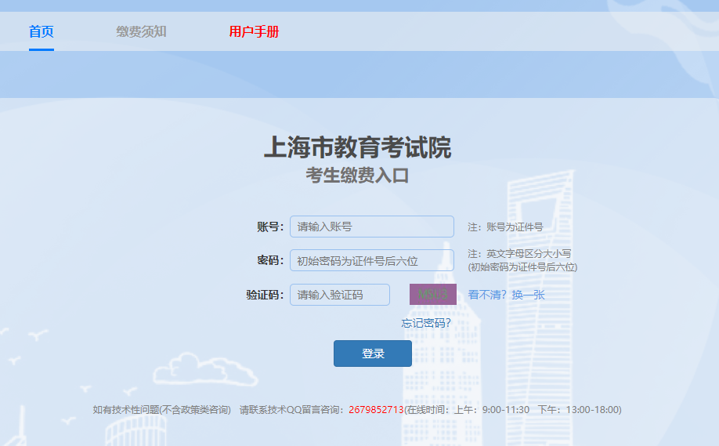Open the 首页 tab
This screenshot has height=446, width=719.
point(41,32)
